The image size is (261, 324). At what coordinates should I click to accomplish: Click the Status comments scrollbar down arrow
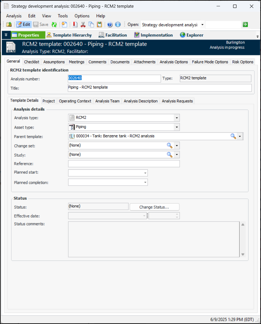click(243, 254)
